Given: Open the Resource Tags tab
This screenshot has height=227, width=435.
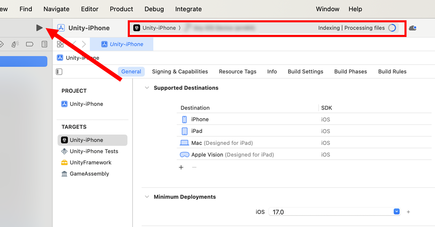Looking at the screenshot, I should [x=238, y=71].
